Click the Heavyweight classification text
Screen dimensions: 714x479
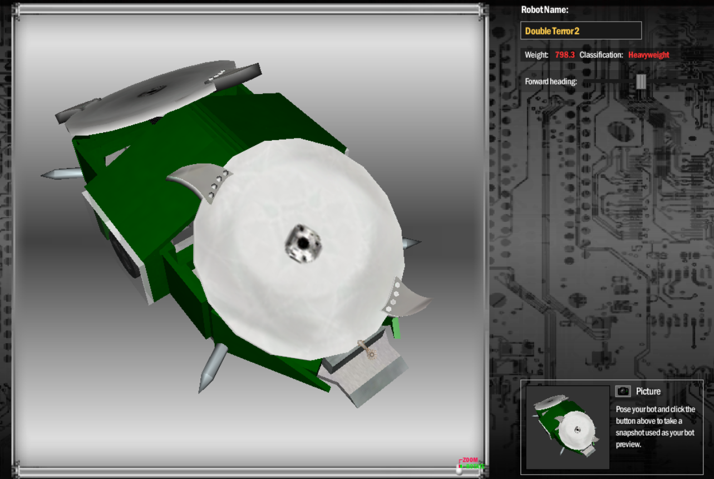click(649, 55)
